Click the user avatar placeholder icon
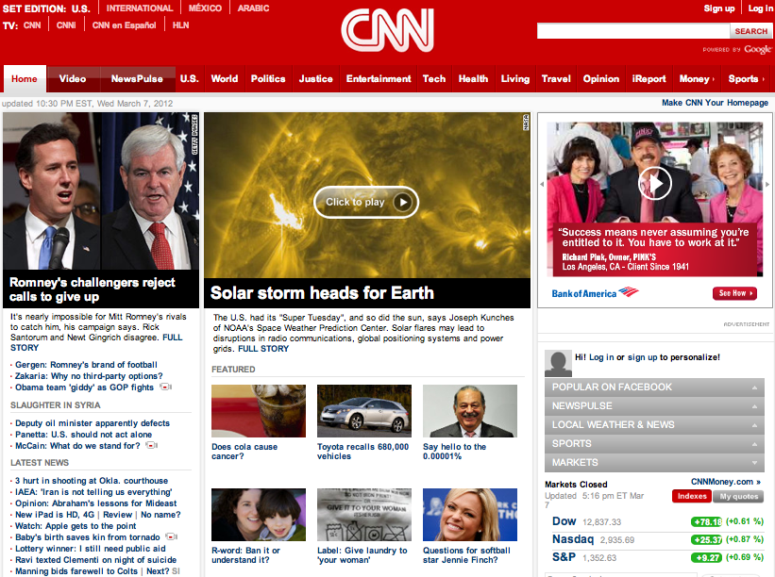775x577 pixels. (x=558, y=363)
